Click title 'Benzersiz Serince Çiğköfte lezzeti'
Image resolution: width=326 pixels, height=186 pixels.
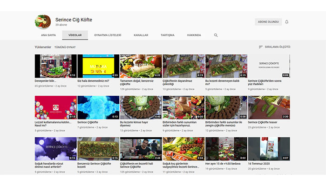[94, 165]
